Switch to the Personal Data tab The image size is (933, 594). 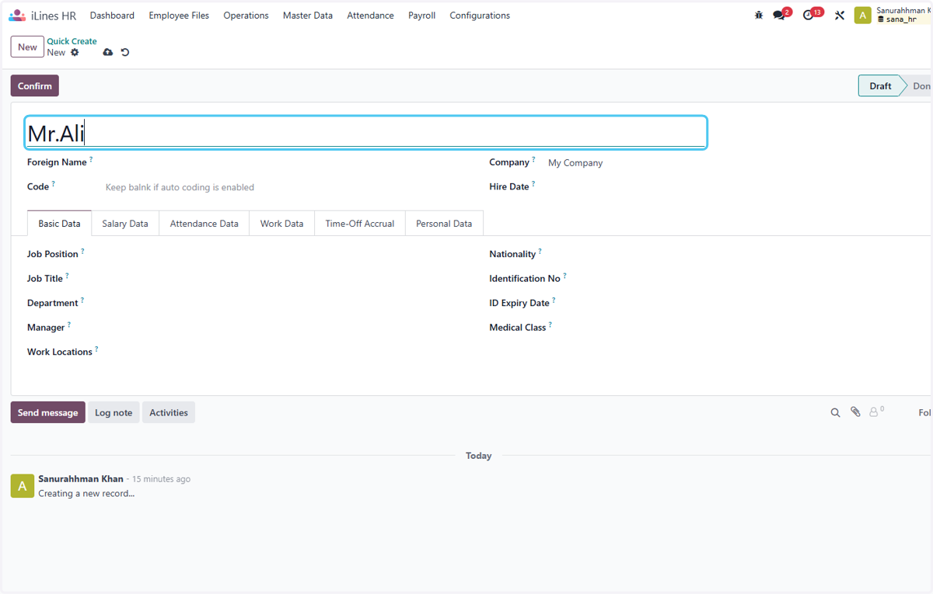tap(444, 224)
